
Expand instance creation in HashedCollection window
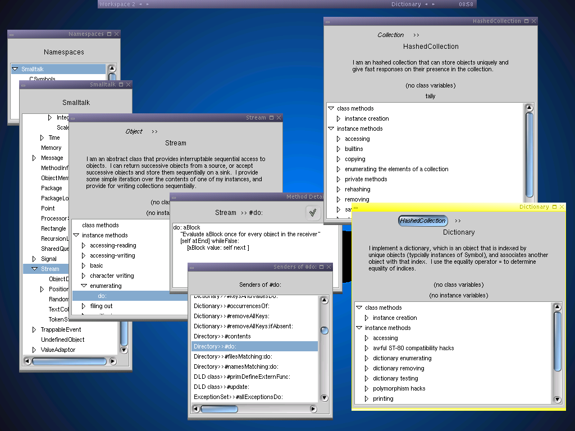tap(339, 119)
